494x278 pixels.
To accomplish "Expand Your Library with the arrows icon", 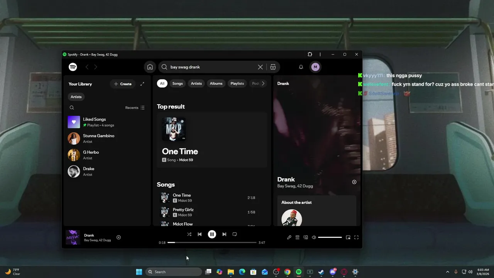I will click(x=142, y=84).
